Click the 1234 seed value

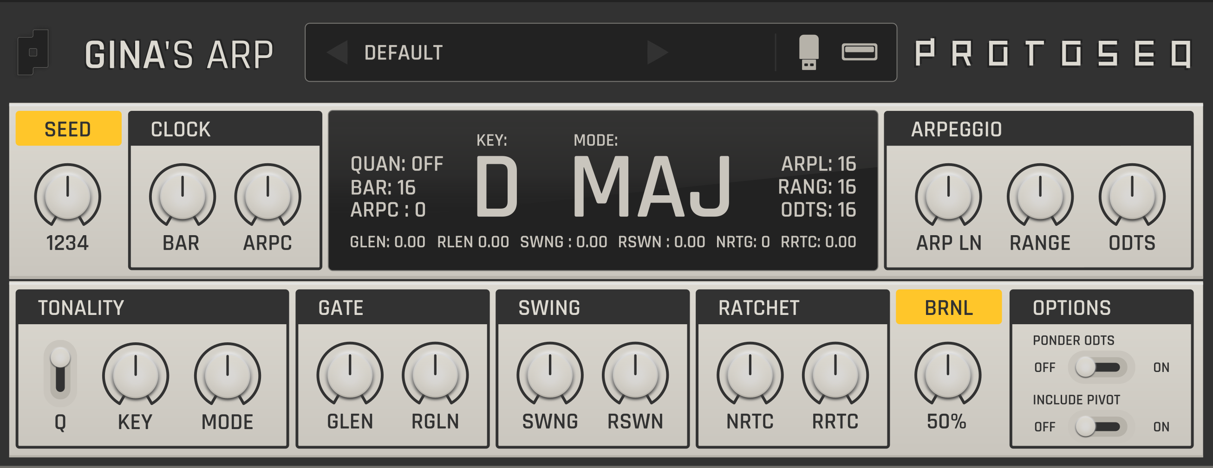[x=67, y=243]
